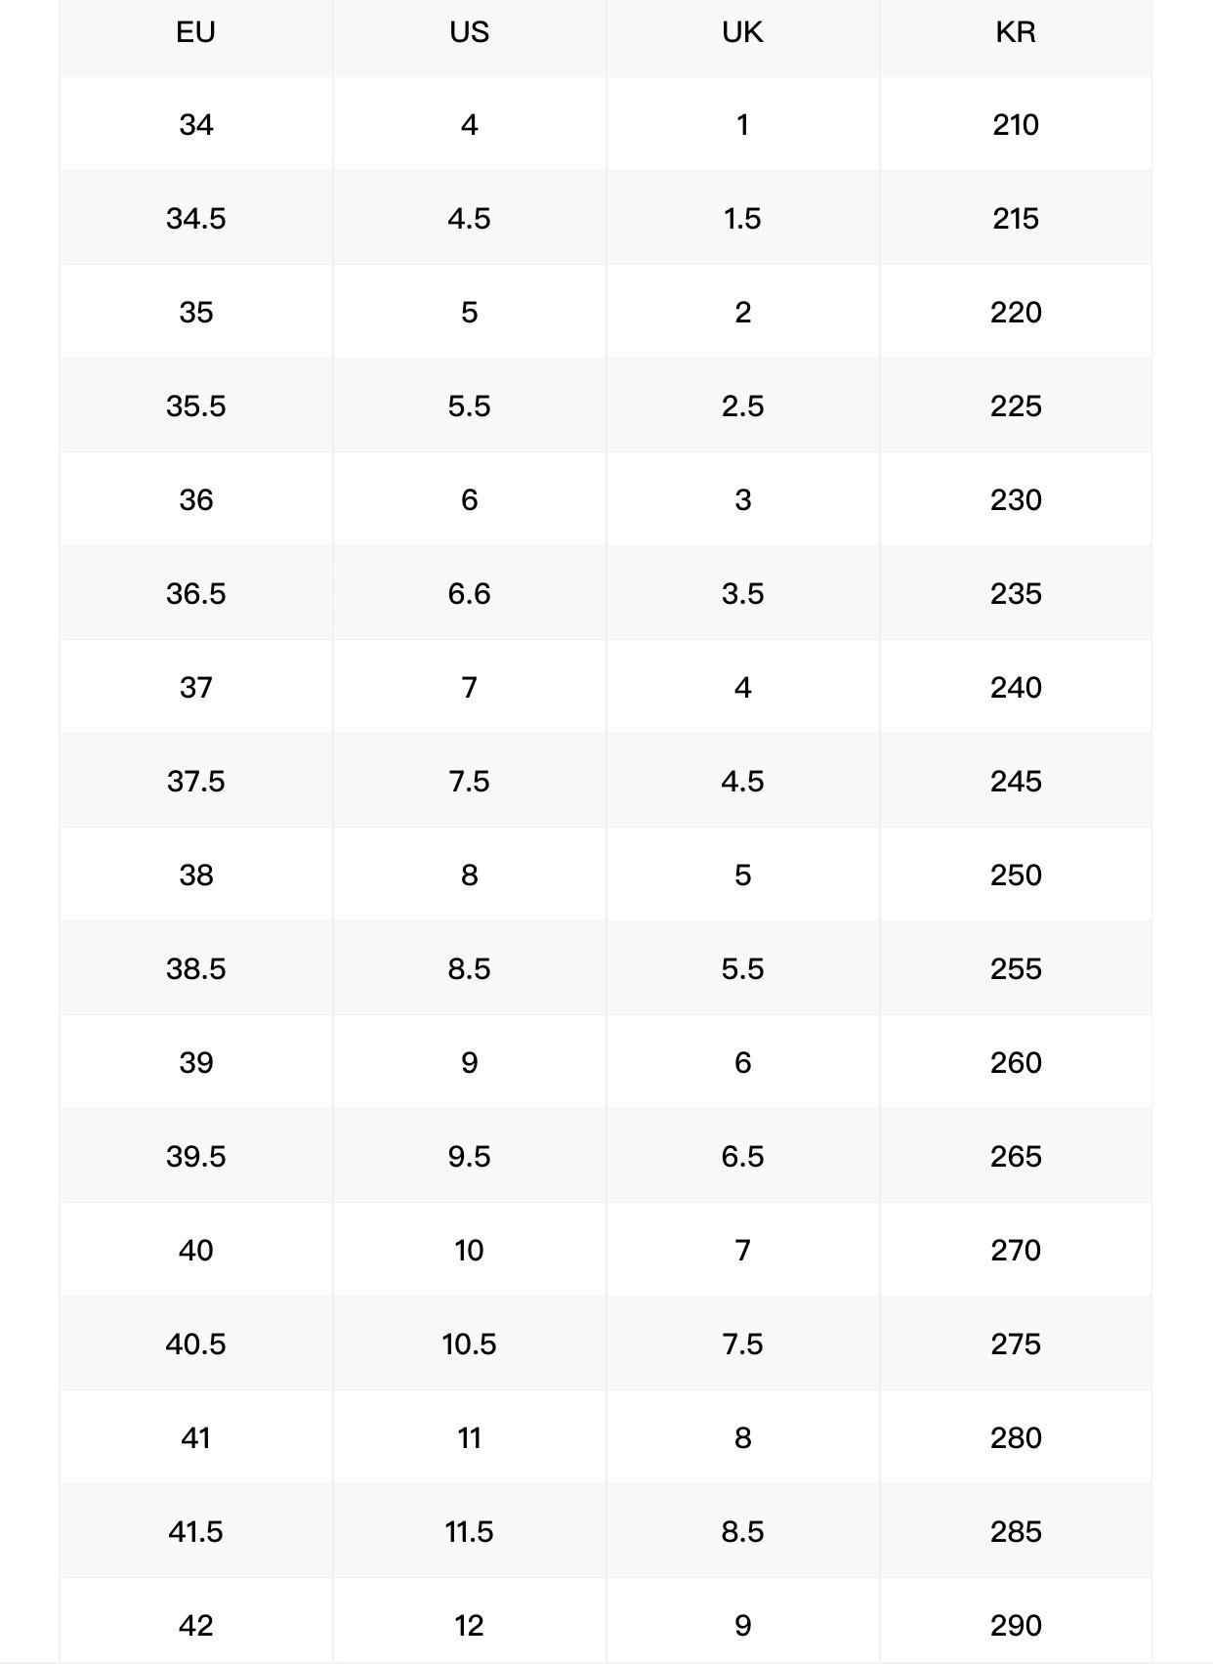
Task: Select the KR 210 cell
Action: (x=1016, y=124)
